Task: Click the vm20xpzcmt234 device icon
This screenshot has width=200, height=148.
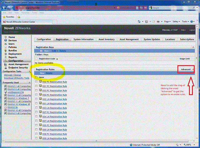Action: pyautogui.click(x=5, y=92)
